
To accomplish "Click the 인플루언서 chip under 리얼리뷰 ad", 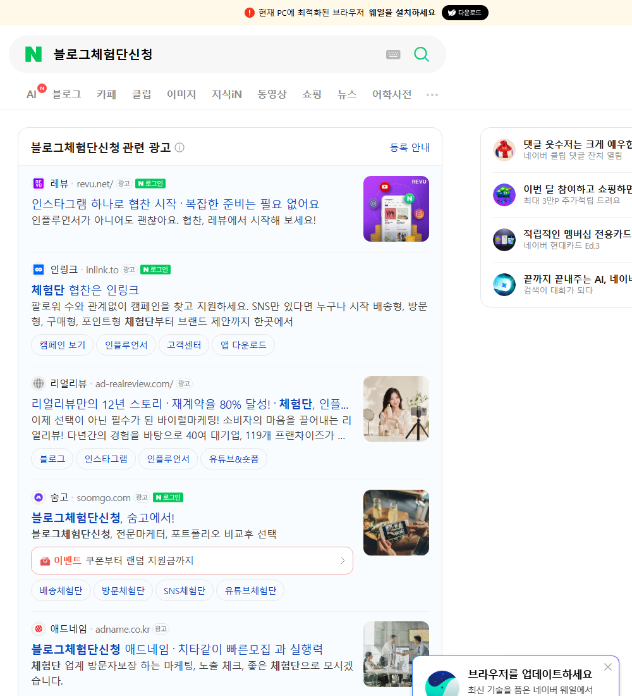I will (x=168, y=459).
